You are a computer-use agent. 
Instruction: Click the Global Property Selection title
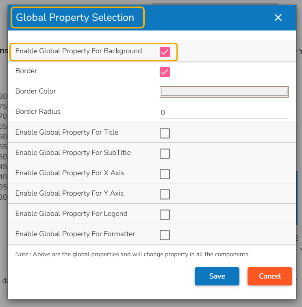(75, 17)
